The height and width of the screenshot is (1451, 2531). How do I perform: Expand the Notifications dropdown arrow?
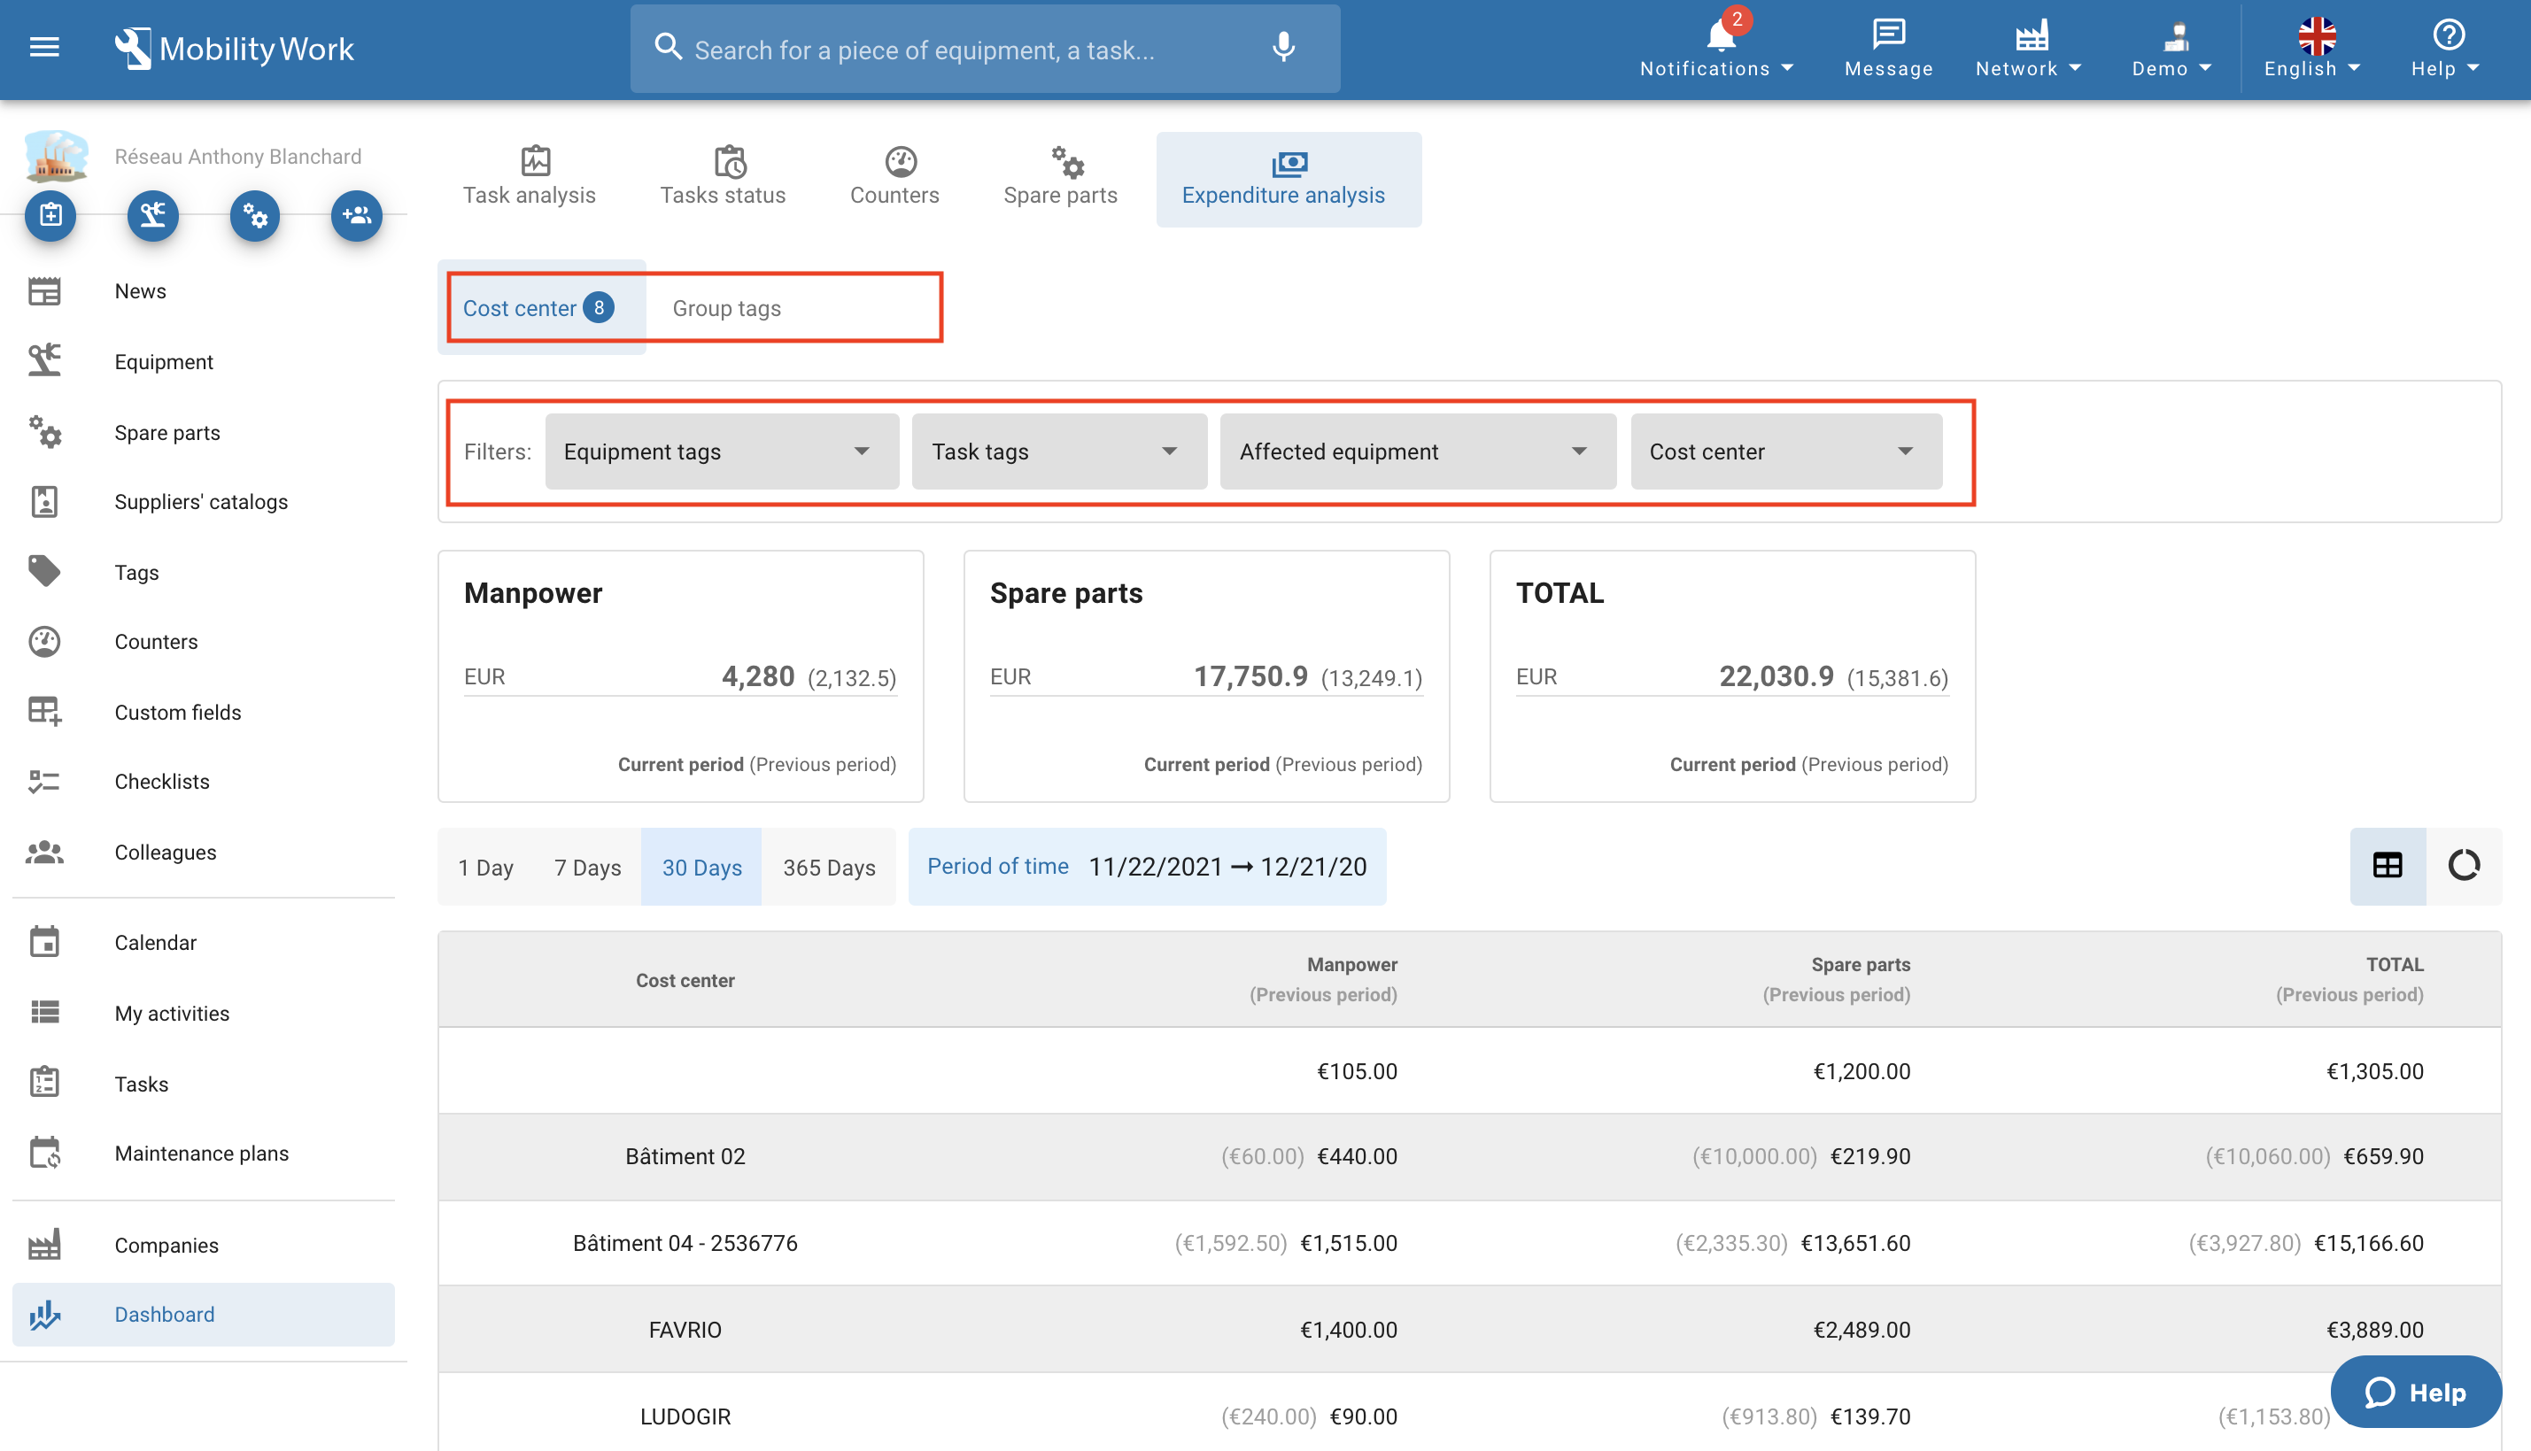click(1787, 68)
